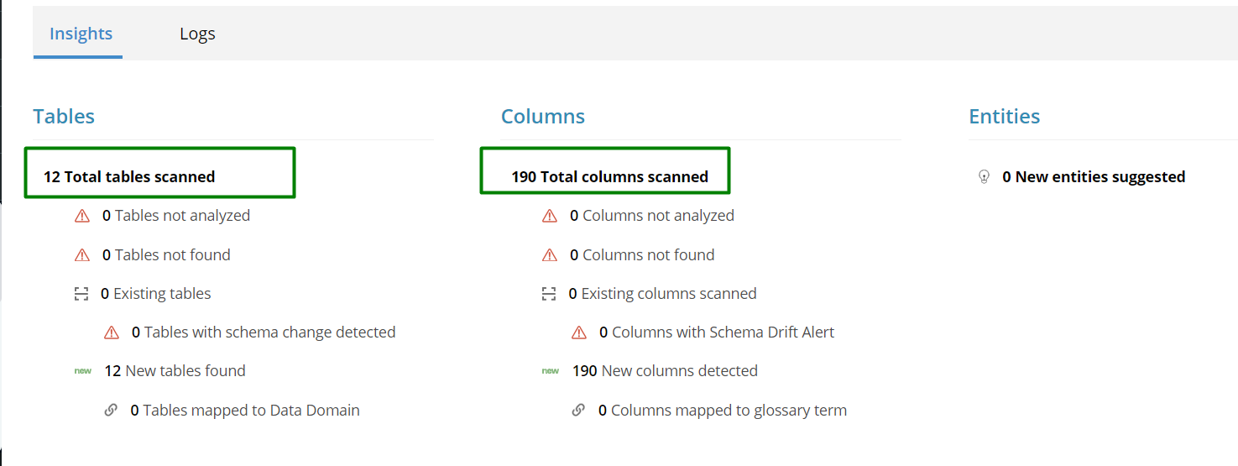1238x466 pixels.
Task: Click warning icon beside Tables not found
Action: (x=82, y=255)
